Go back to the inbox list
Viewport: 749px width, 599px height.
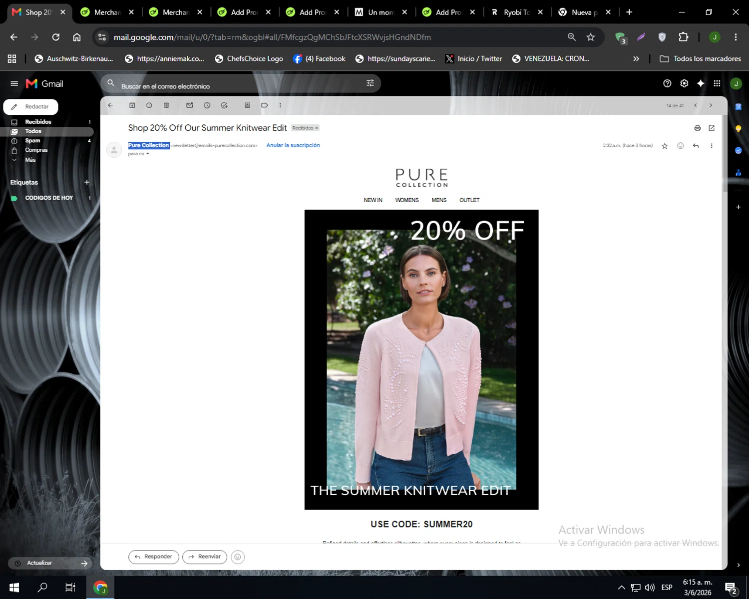click(x=110, y=105)
